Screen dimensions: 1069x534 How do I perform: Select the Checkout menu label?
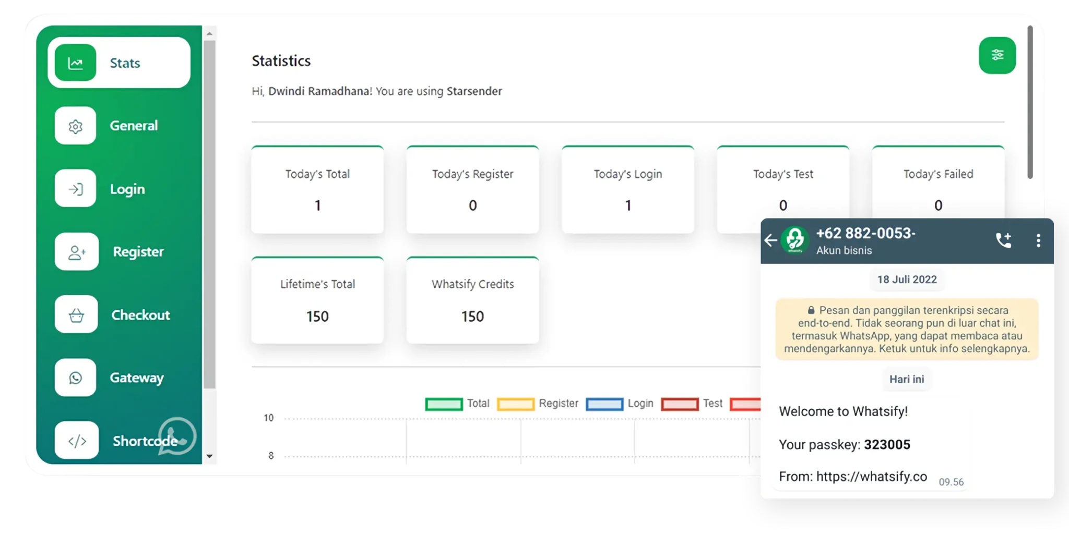tap(141, 315)
